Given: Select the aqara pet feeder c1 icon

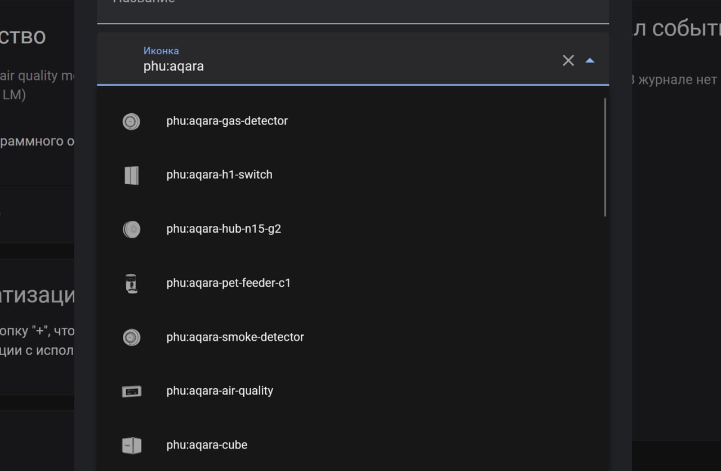Looking at the screenshot, I should [131, 283].
